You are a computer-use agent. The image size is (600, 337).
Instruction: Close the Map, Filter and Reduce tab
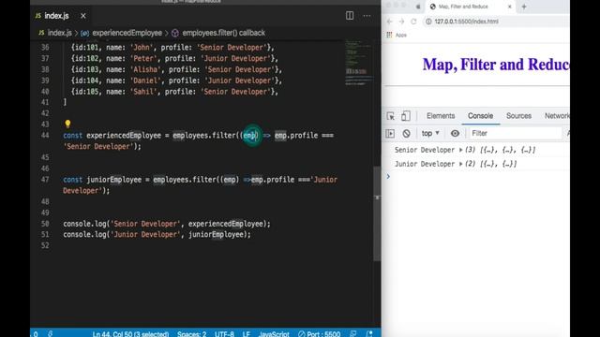click(x=510, y=7)
